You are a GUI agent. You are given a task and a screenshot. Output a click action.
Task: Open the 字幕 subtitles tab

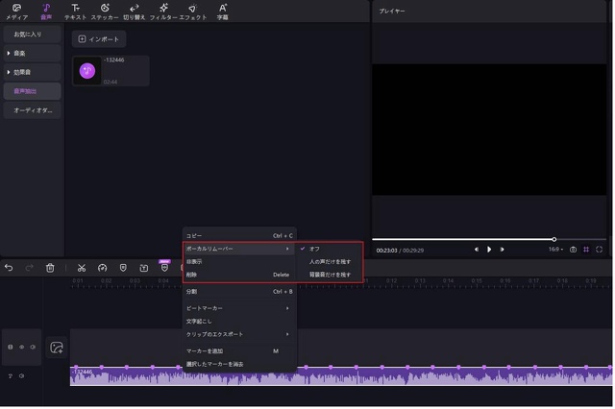223,12
